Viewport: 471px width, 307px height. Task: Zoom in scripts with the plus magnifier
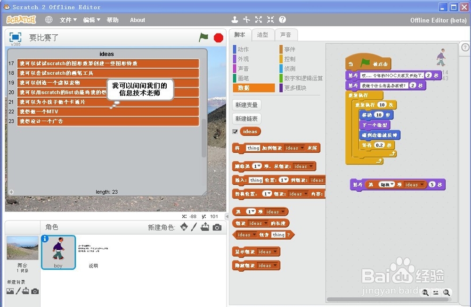tap(447, 292)
